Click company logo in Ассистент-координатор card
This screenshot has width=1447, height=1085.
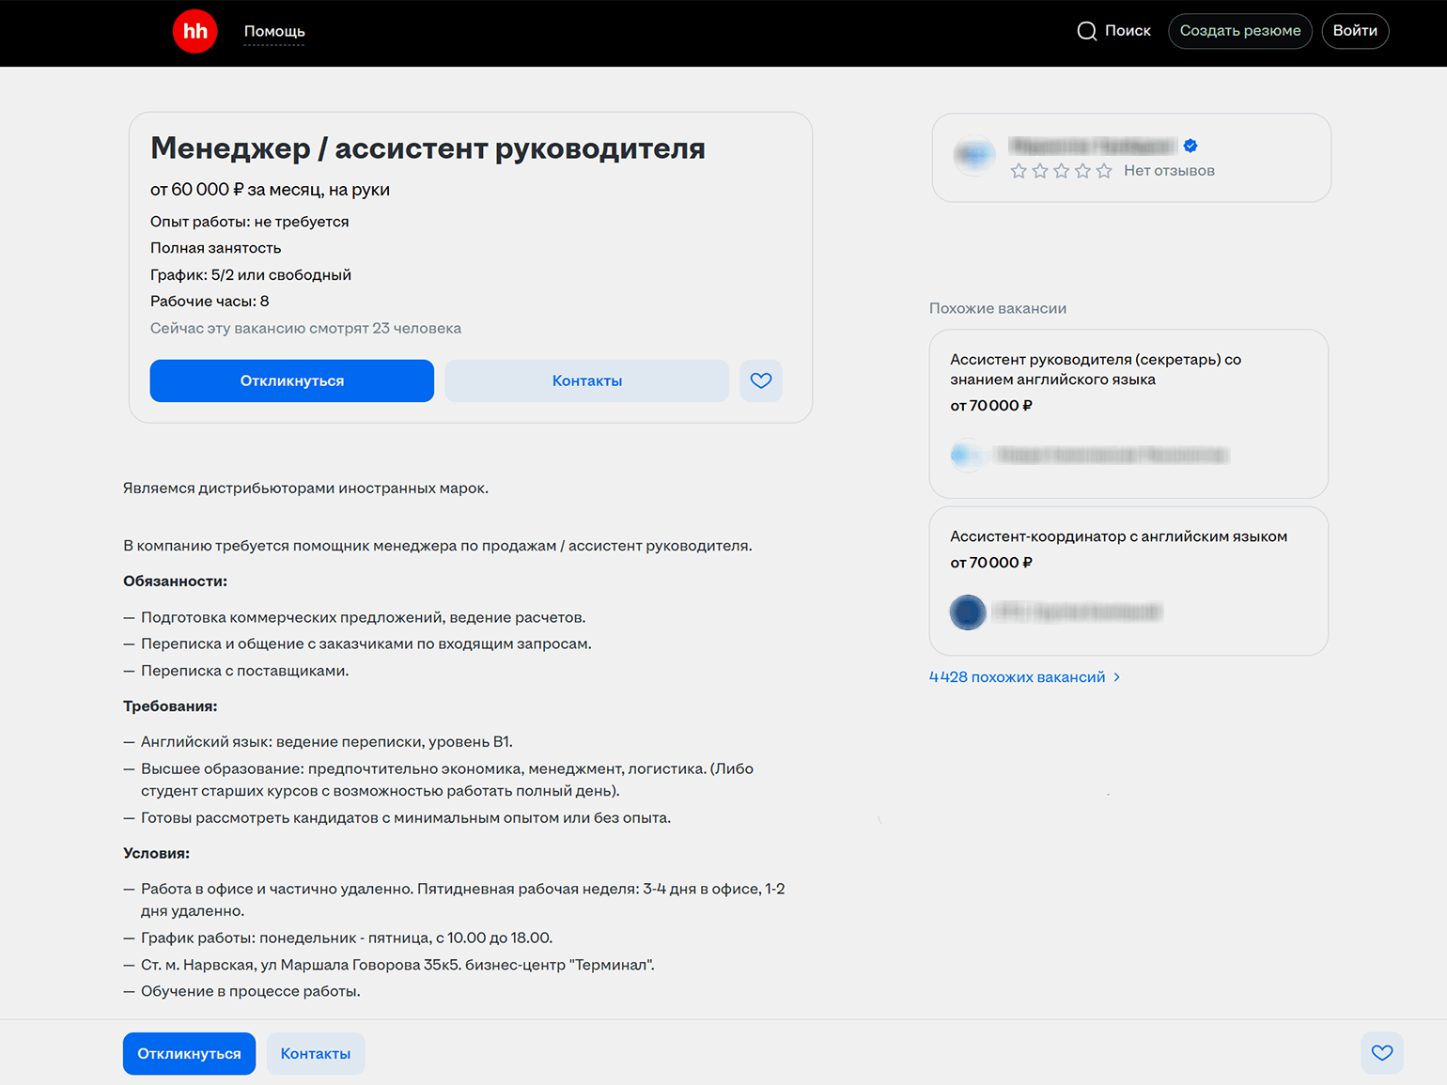[x=968, y=612]
